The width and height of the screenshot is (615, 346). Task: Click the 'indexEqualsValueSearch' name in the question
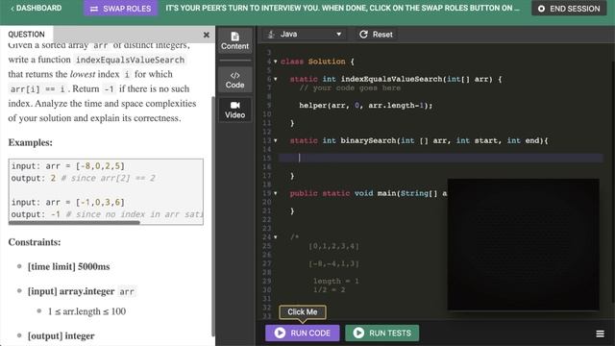[130, 60]
